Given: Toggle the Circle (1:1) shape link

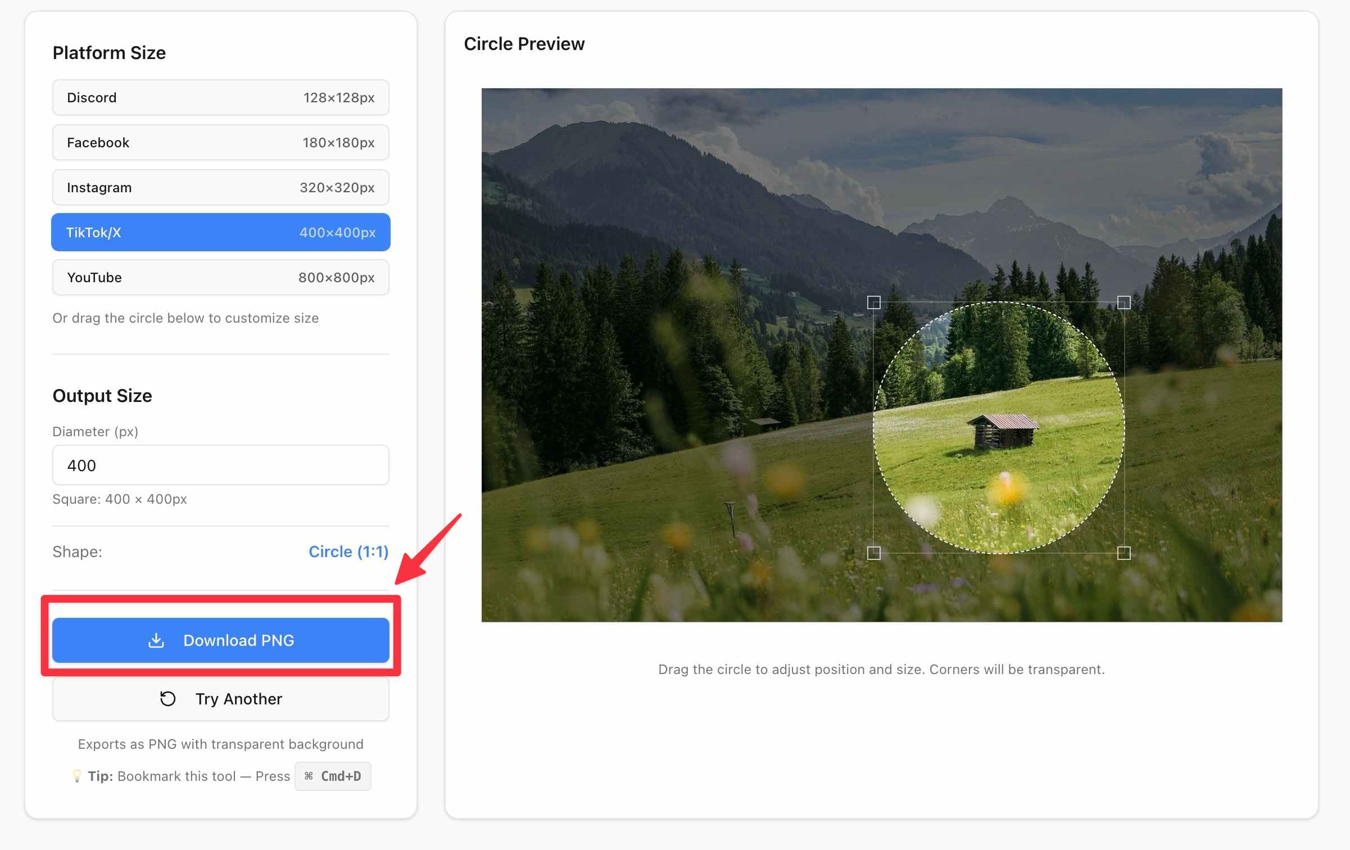Looking at the screenshot, I should click(348, 551).
